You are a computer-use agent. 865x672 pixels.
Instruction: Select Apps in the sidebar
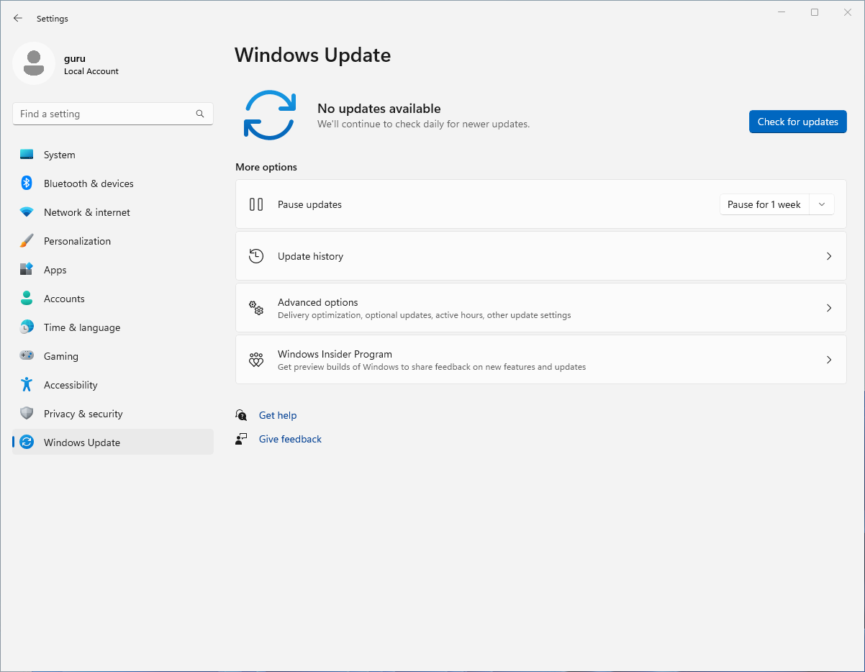[113, 270]
